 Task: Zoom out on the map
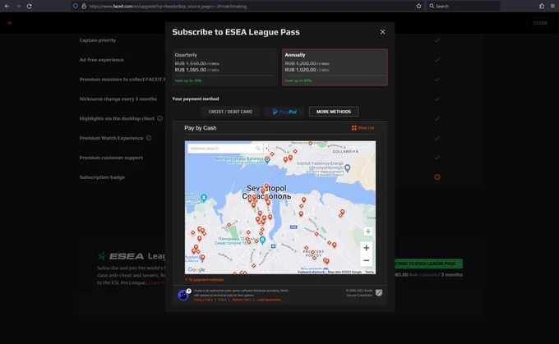click(x=366, y=261)
